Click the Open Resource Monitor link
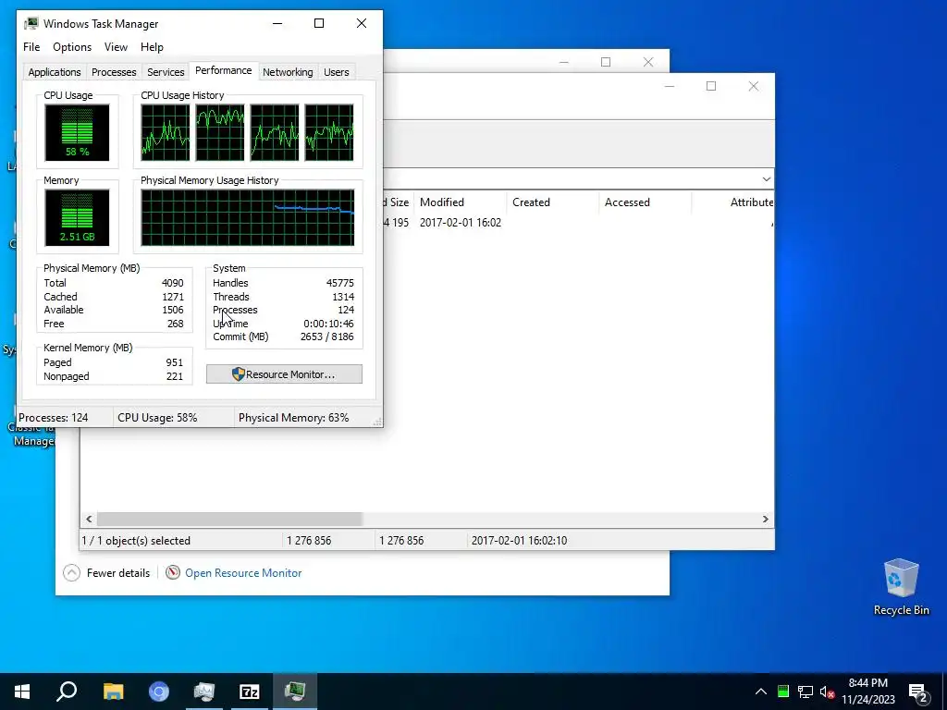Image resolution: width=947 pixels, height=710 pixels. pyautogui.click(x=243, y=573)
